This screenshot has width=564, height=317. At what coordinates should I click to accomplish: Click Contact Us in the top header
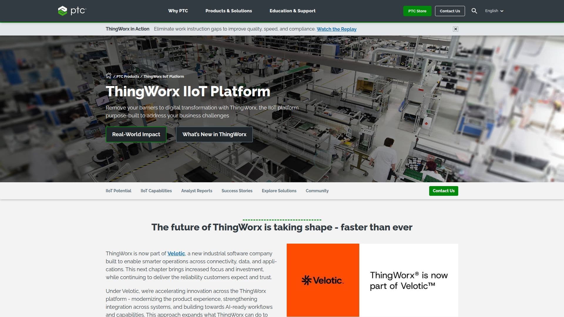pyautogui.click(x=450, y=11)
